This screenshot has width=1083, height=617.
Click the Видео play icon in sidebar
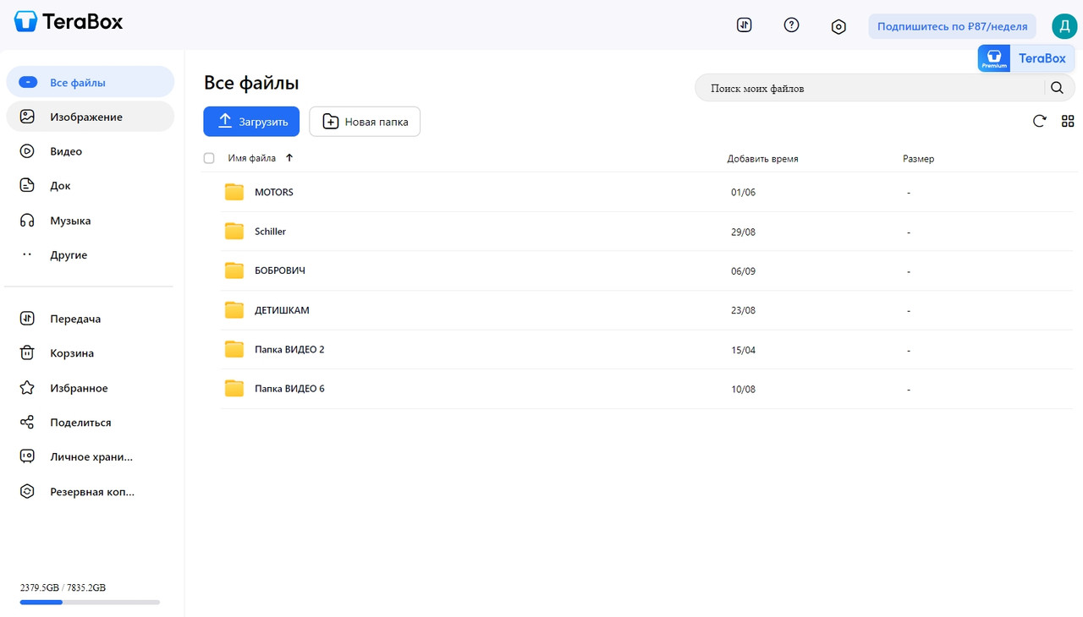coord(27,151)
